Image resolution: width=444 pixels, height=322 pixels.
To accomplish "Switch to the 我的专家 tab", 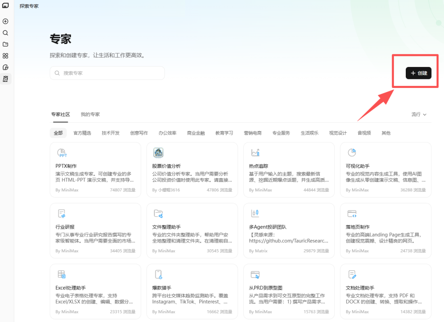I will click(90, 115).
